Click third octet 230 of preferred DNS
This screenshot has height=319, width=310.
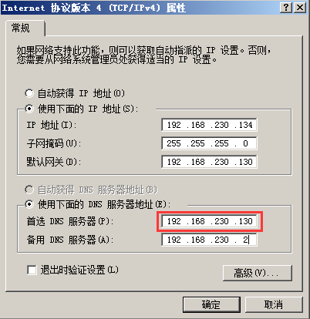tap(221, 221)
